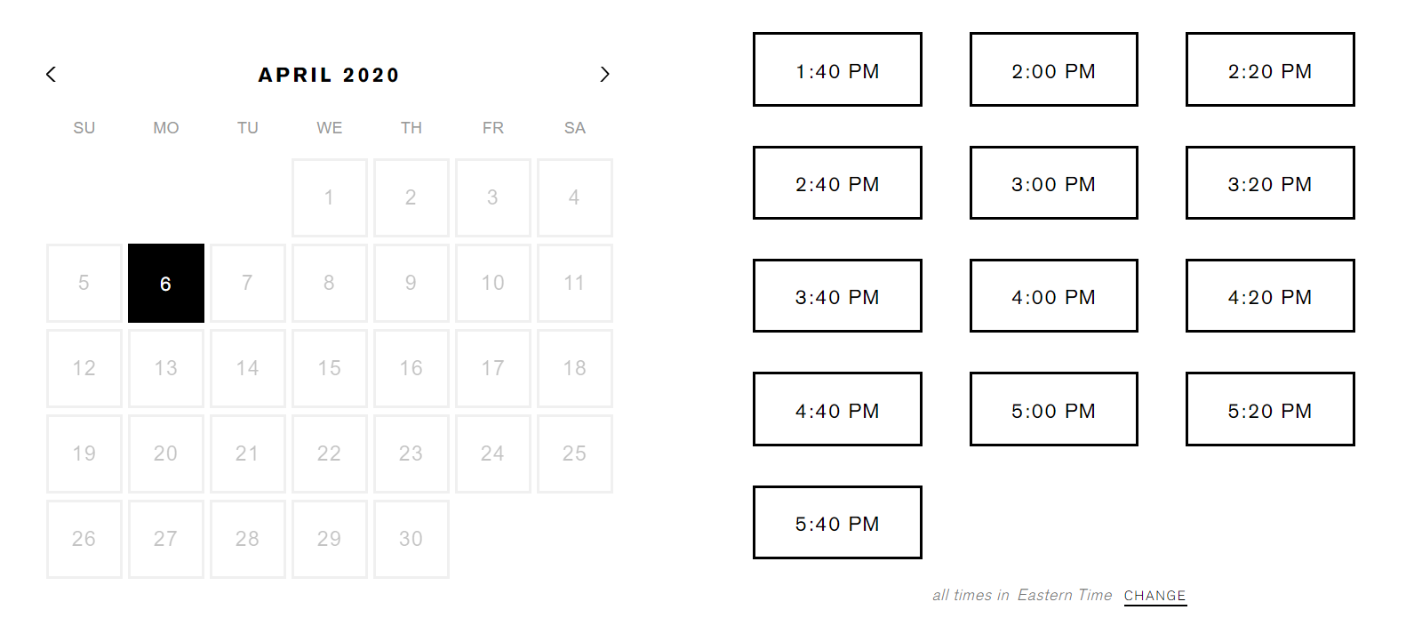
Task: Choose the 4:20 PM time slot
Action: click(1270, 296)
